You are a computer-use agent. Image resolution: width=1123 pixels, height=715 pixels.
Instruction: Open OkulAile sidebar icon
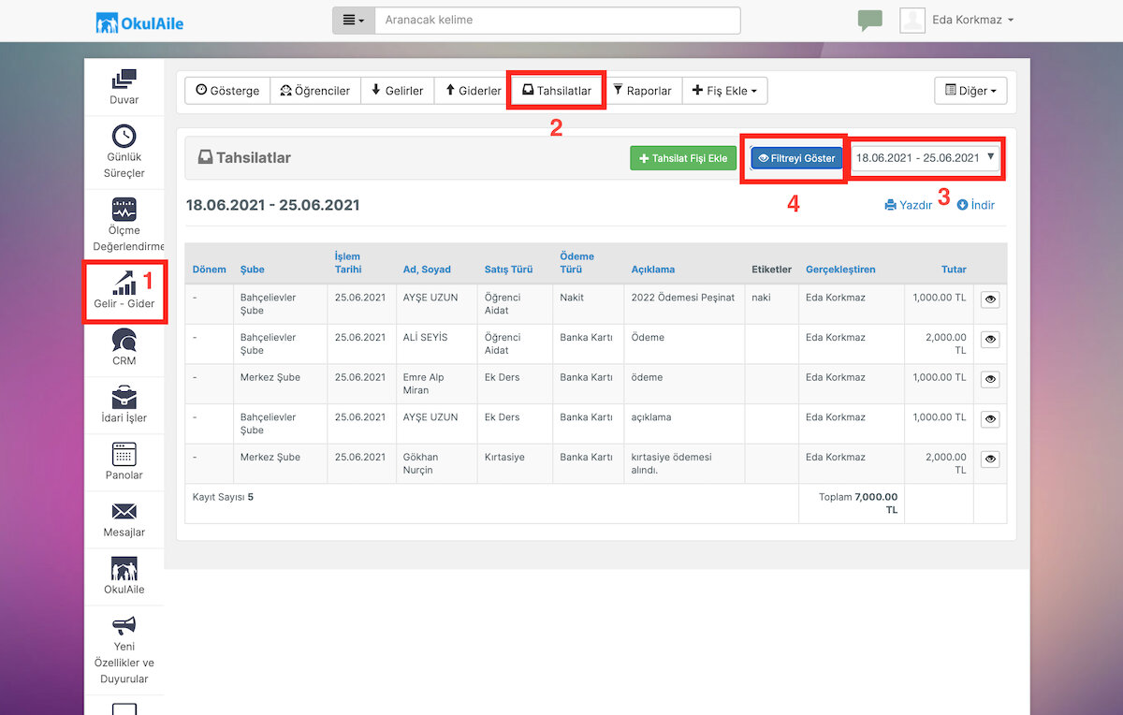coord(124,568)
